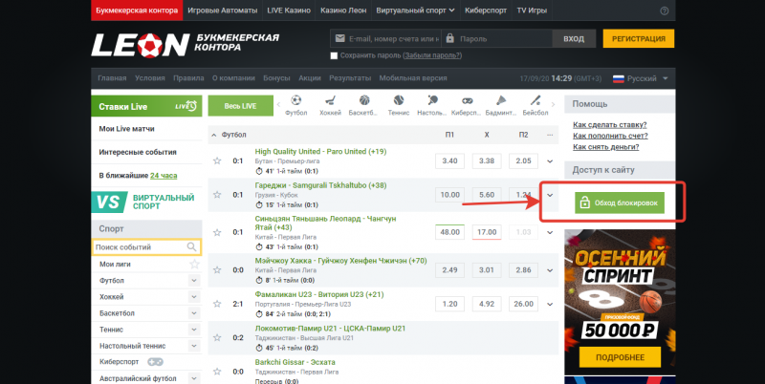The height and width of the screenshot is (384, 765).
Task: Expand markets for High Quality United row
Action: tap(551, 161)
